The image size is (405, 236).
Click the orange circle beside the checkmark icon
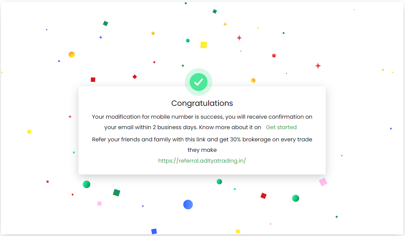click(x=253, y=80)
